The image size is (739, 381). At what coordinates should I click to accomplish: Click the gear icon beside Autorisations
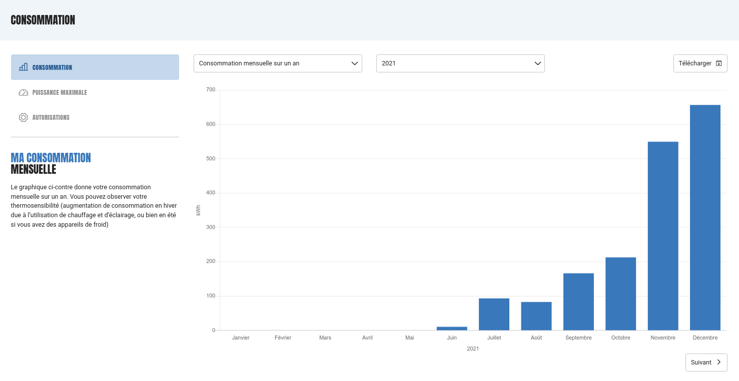pyautogui.click(x=23, y=117)
